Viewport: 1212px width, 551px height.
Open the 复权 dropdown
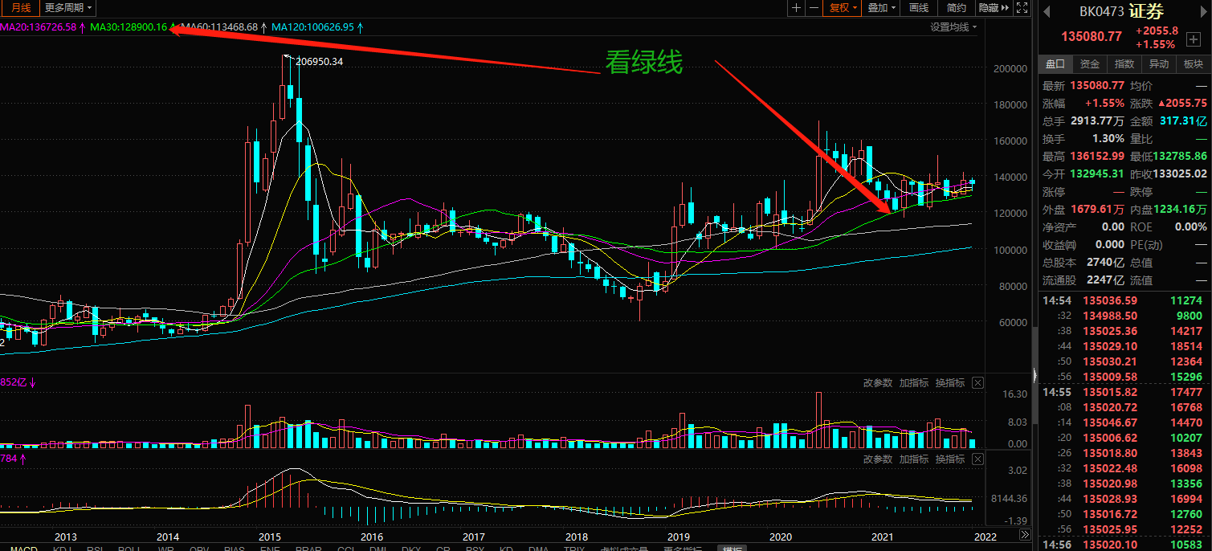[843, 8]
